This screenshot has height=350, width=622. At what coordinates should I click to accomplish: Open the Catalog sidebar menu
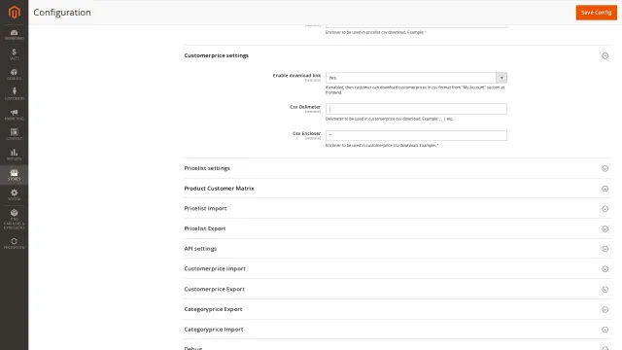(15, 75)
